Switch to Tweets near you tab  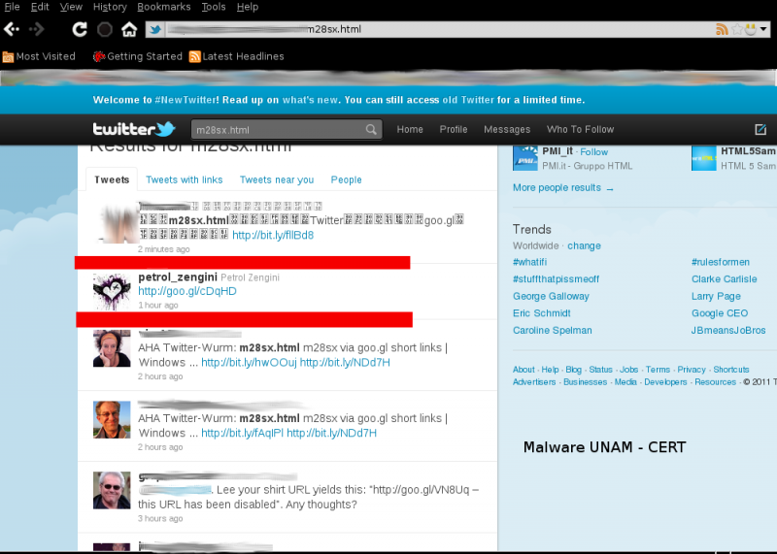pyautogui.click(x=277, y=179)
